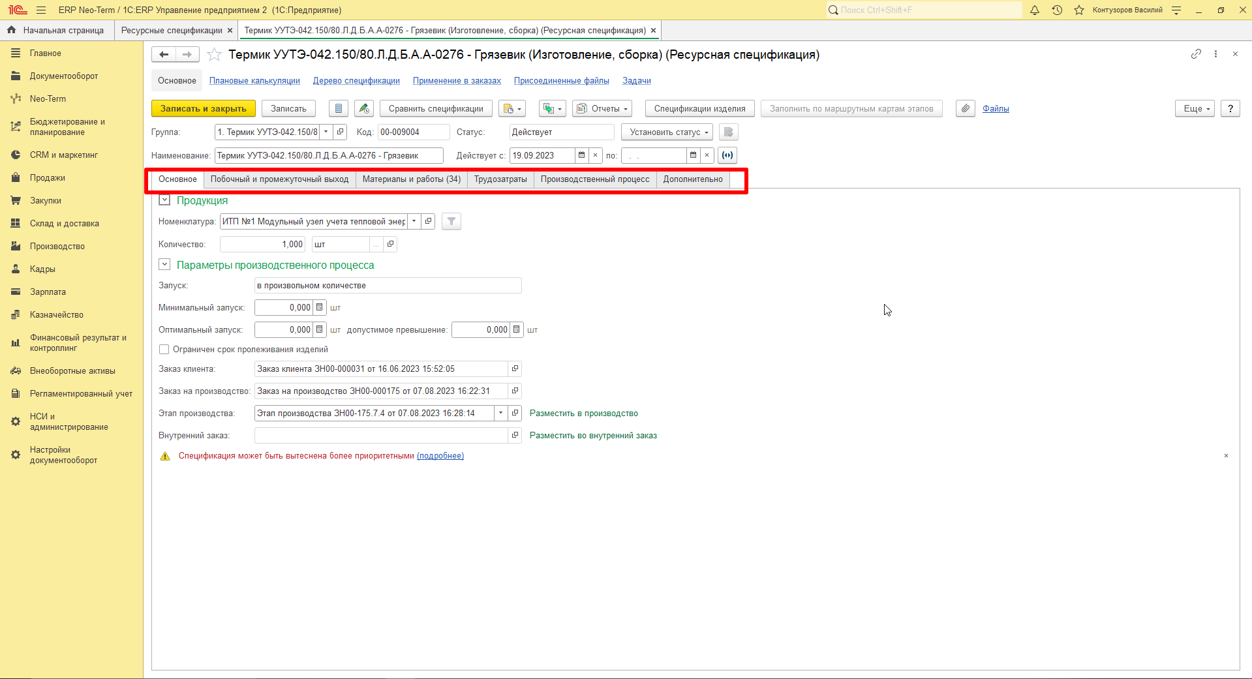Open favorites star in title bar
This screenshot has width=1252, height=679.
click(x=1079, y=10)
